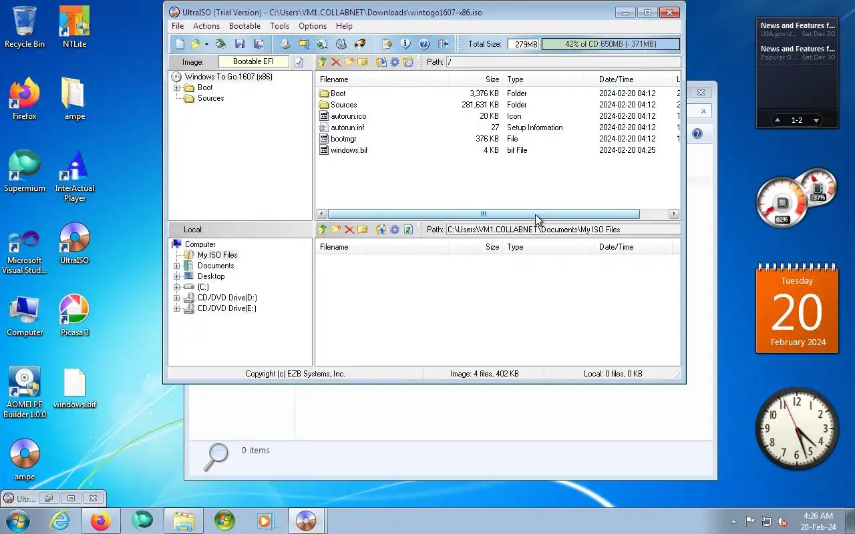Expand the Documents node in the Local tree

(x=177, y=266)
